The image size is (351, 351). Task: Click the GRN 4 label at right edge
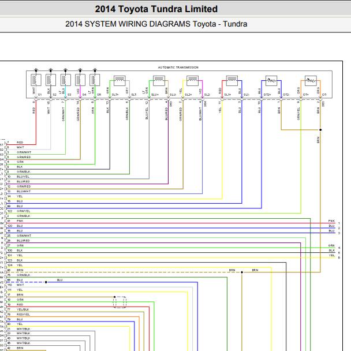(x=331, y=245)
